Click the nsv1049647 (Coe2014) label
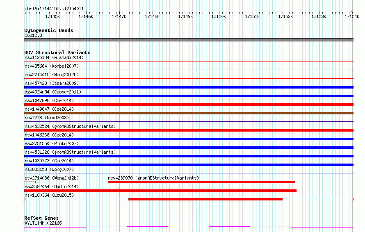 pos(49,109)
